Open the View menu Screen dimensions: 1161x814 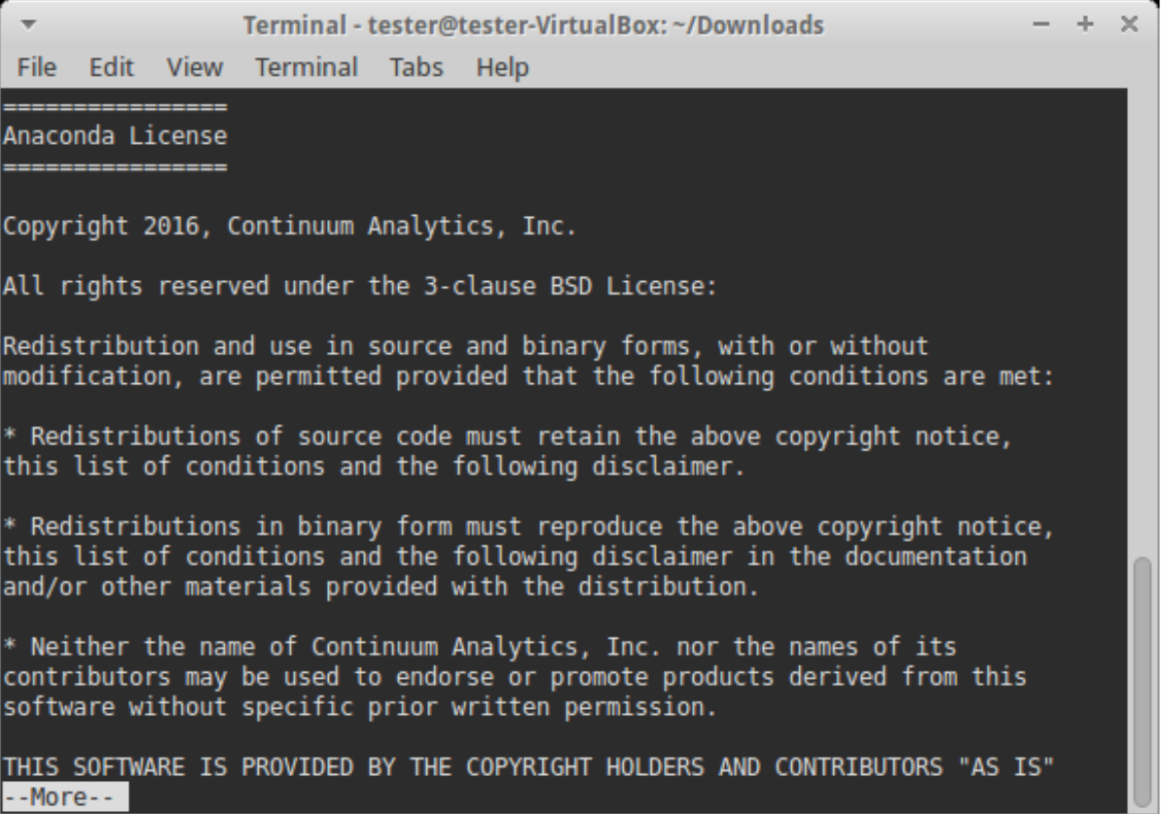(x=195, y=68)
